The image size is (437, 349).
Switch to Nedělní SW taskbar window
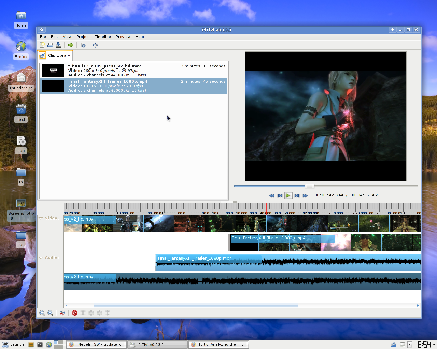[96, 344]
